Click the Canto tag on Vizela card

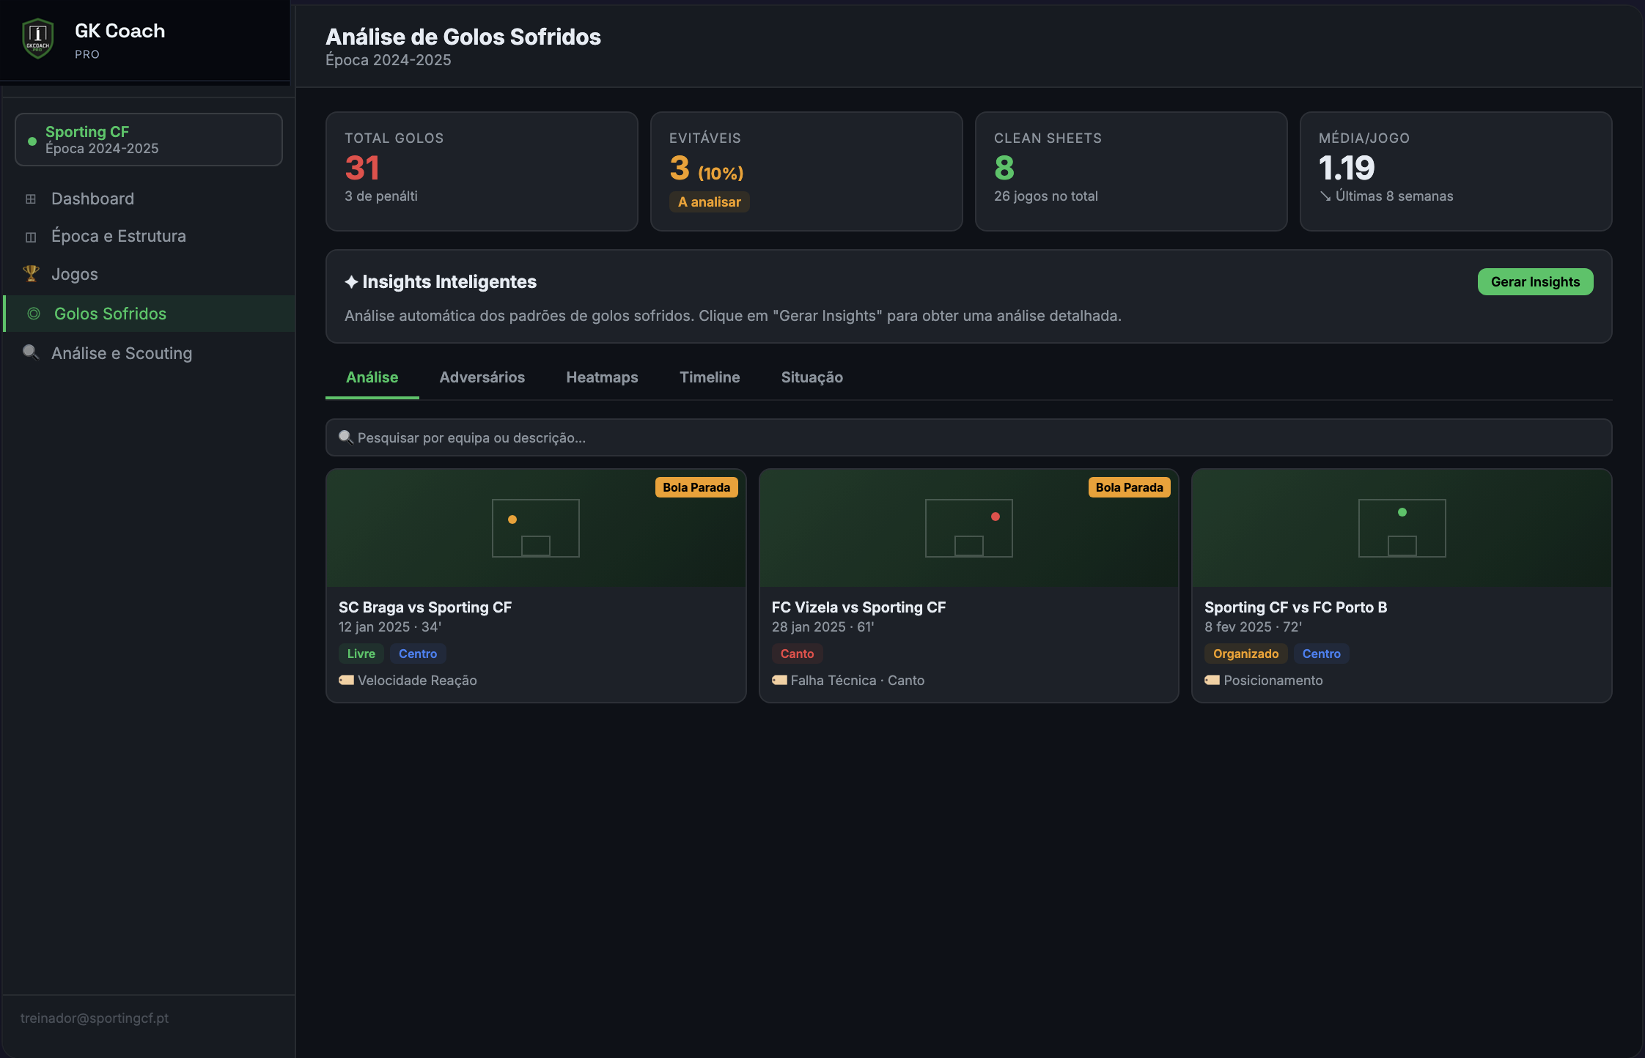(797, 654)
